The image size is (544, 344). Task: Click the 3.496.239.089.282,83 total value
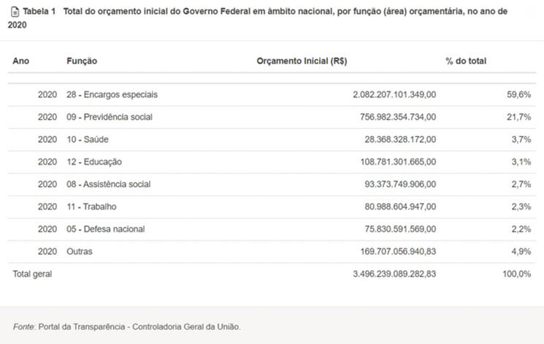pyautogui.click(x=394, y=274)
